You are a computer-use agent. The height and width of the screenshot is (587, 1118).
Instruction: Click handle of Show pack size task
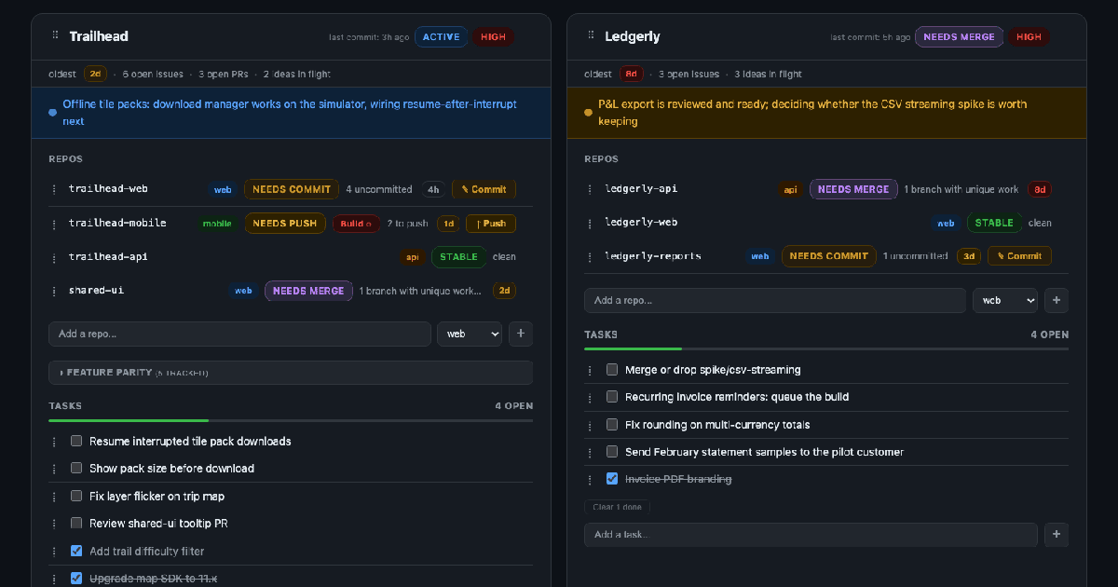(54, 469)
